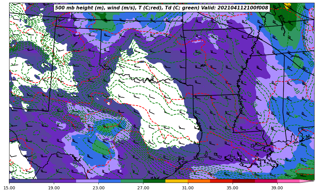Click the medium green colorbar segment before 27.00
Screen dimensions: 317x193
click(132, 181)
